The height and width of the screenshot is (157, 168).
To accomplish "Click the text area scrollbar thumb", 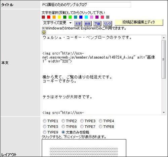I will pos(164,59).
